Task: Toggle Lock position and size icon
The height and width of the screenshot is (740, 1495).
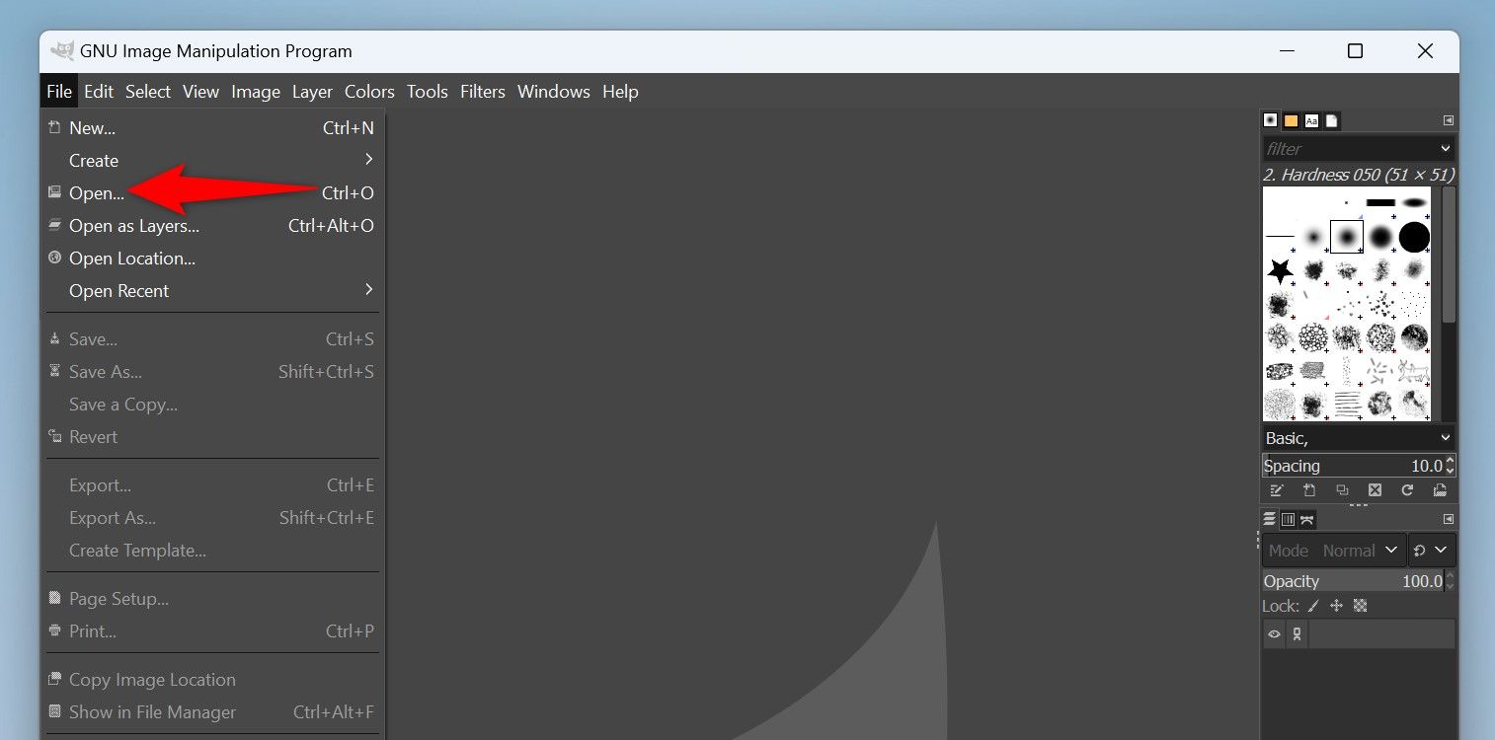Action: 1337,606
